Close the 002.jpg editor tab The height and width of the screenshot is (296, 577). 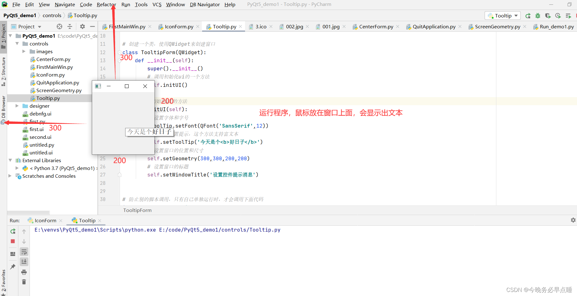click(307, 27)
